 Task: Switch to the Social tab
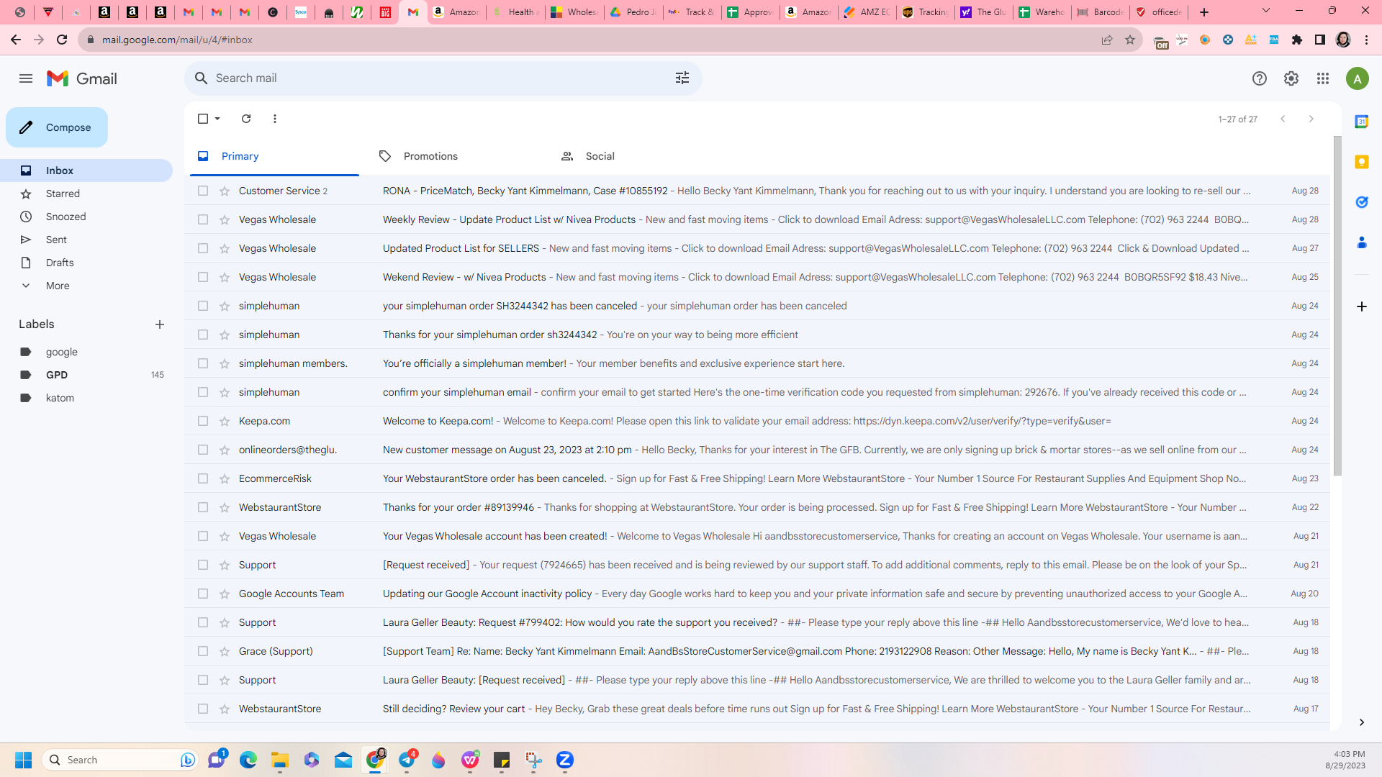pyautogui.click(x=638, y=156)
